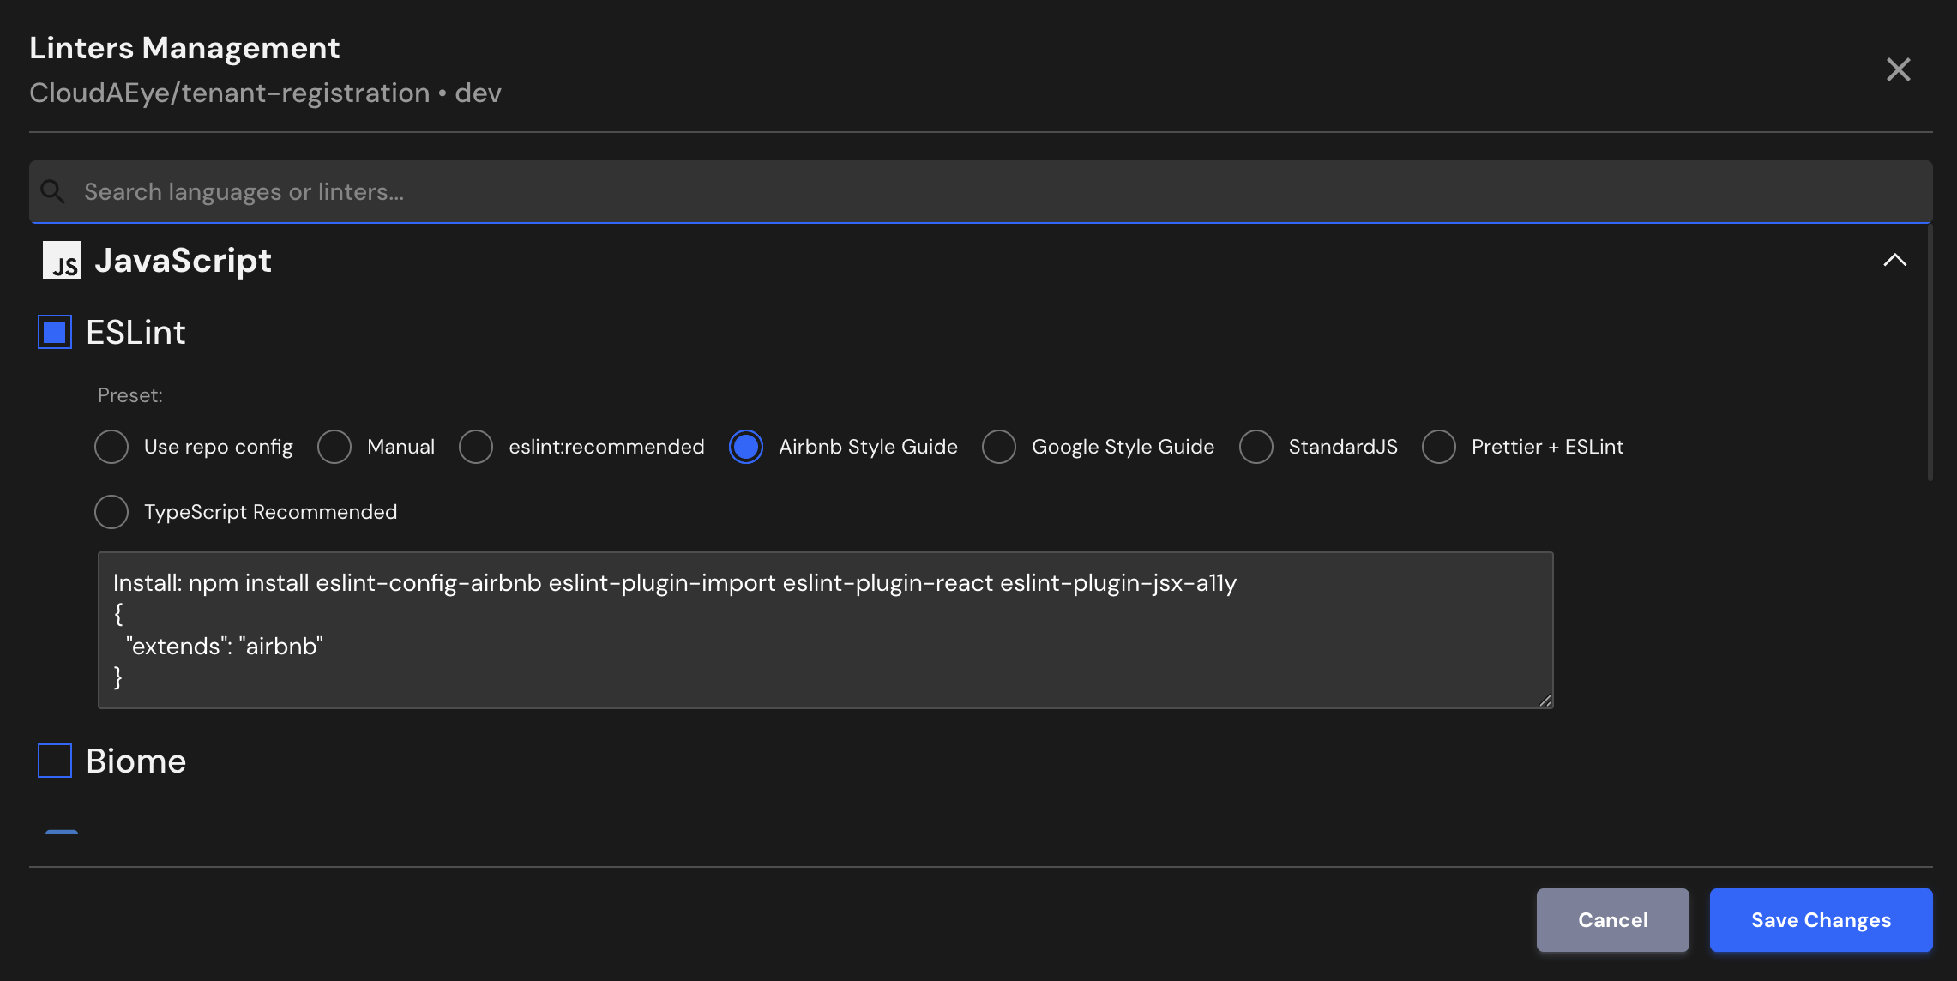Click the linter list vertical scrollbar

pos(1930,352)
